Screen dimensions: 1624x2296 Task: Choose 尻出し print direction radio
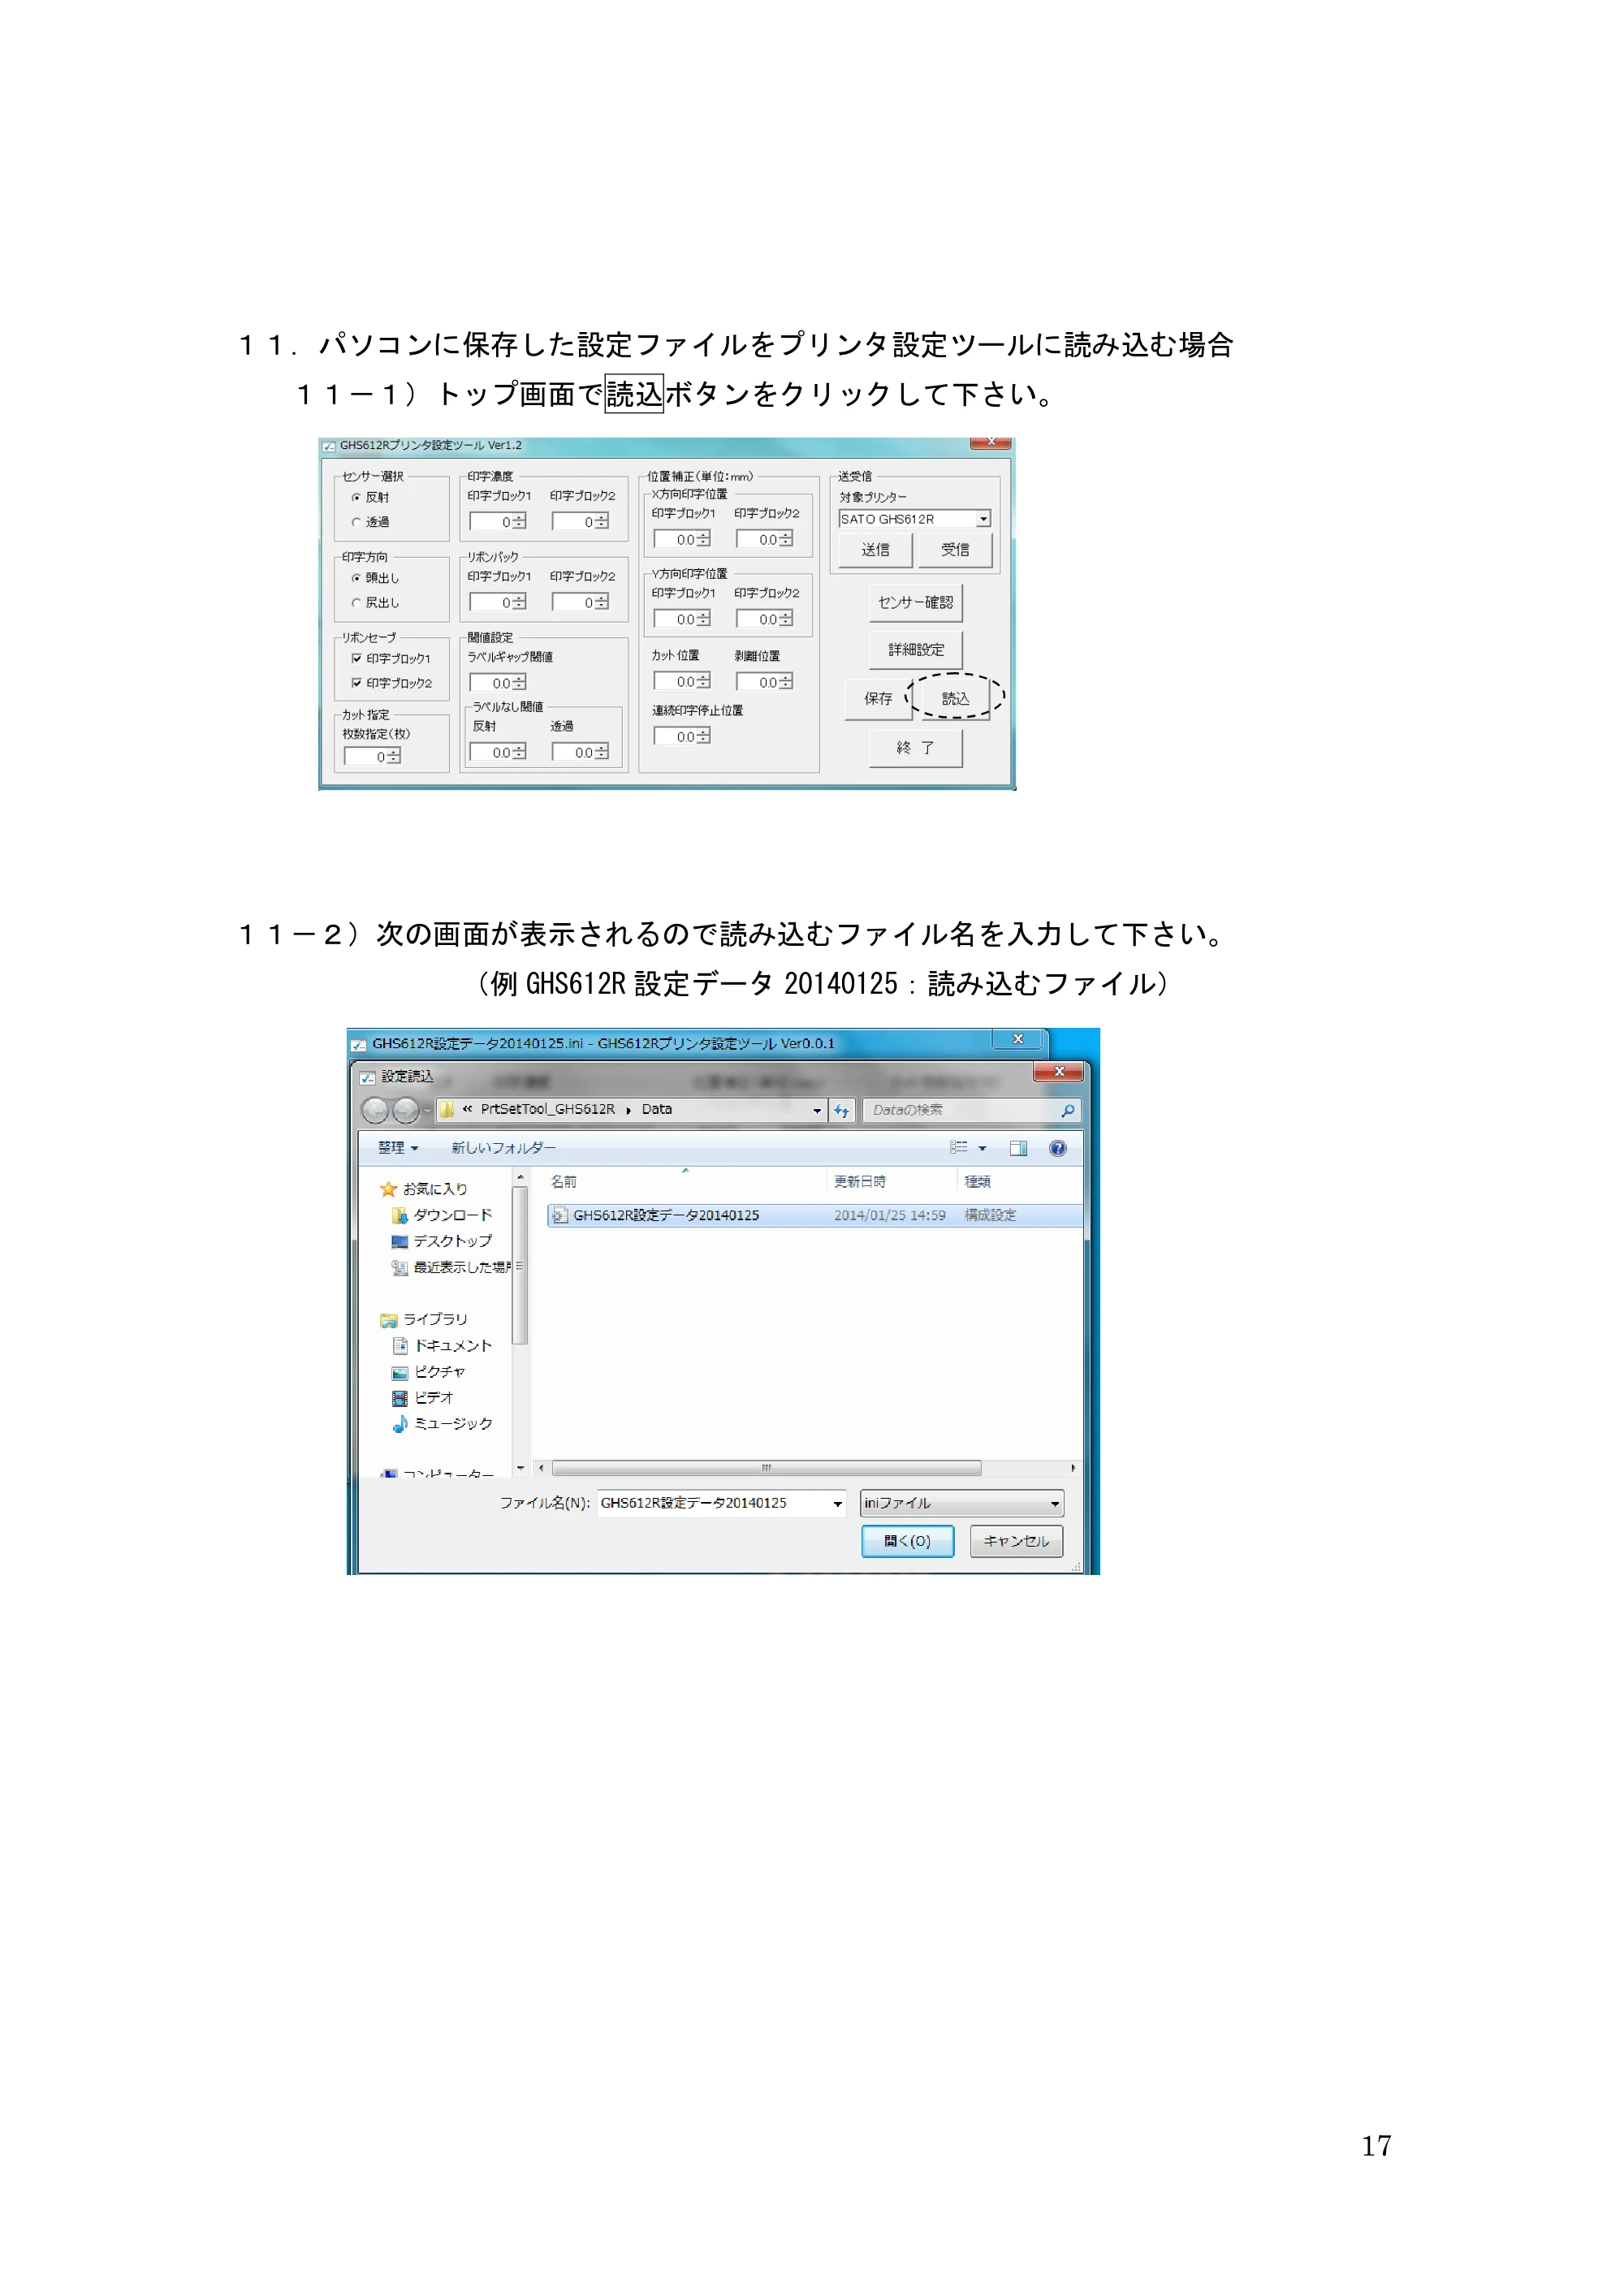pos(356,603)
